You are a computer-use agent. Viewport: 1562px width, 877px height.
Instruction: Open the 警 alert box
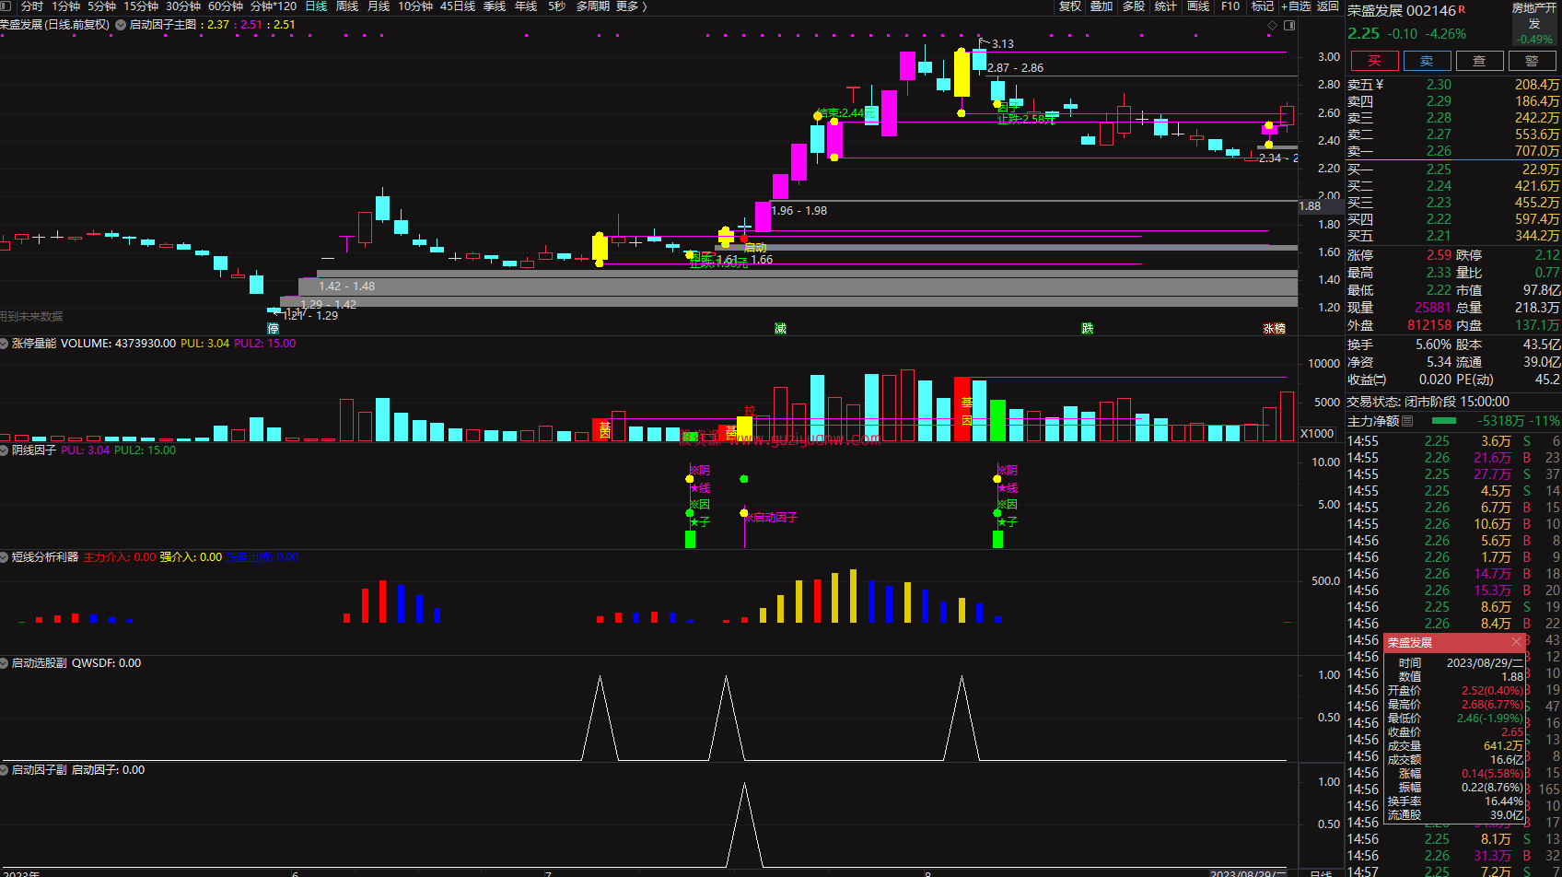click(x=1532, y=61)
